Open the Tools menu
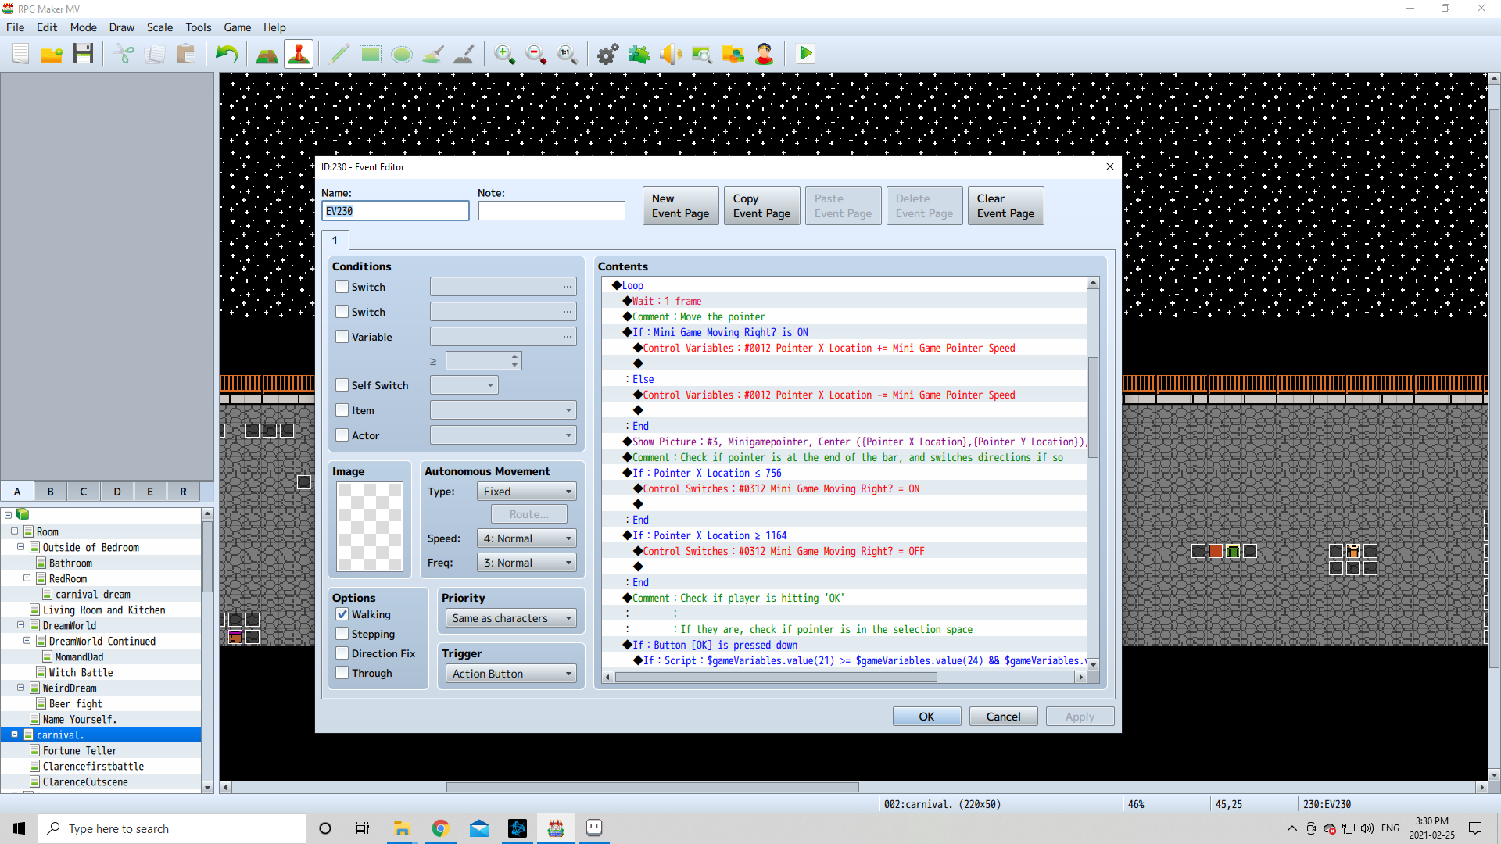Image resolution: width=1501 pixels, height=844 pixels. [199, 27]
